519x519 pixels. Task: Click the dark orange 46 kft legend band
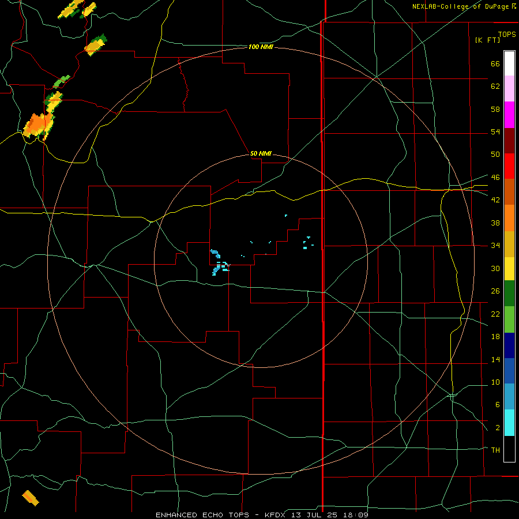[509, 191]
